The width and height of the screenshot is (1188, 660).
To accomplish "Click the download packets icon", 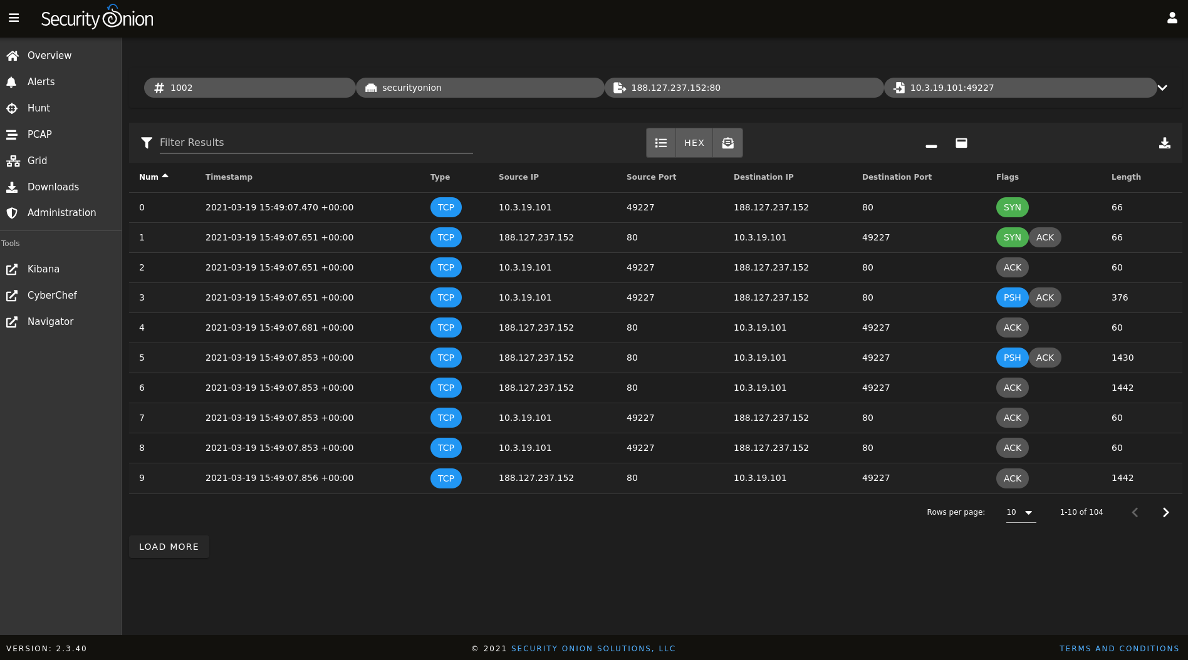I will coord(1165,143).
